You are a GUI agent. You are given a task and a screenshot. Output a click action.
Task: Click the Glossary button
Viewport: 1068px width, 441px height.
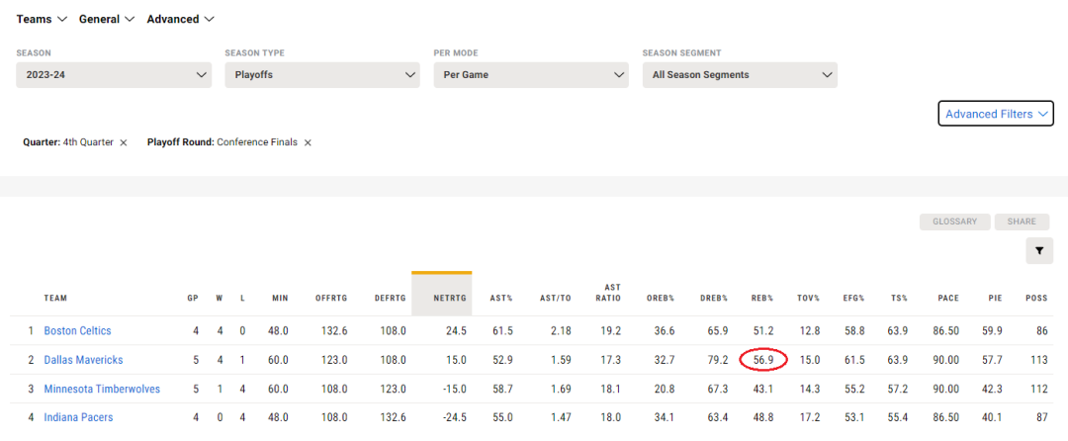[x=955, y=221]
